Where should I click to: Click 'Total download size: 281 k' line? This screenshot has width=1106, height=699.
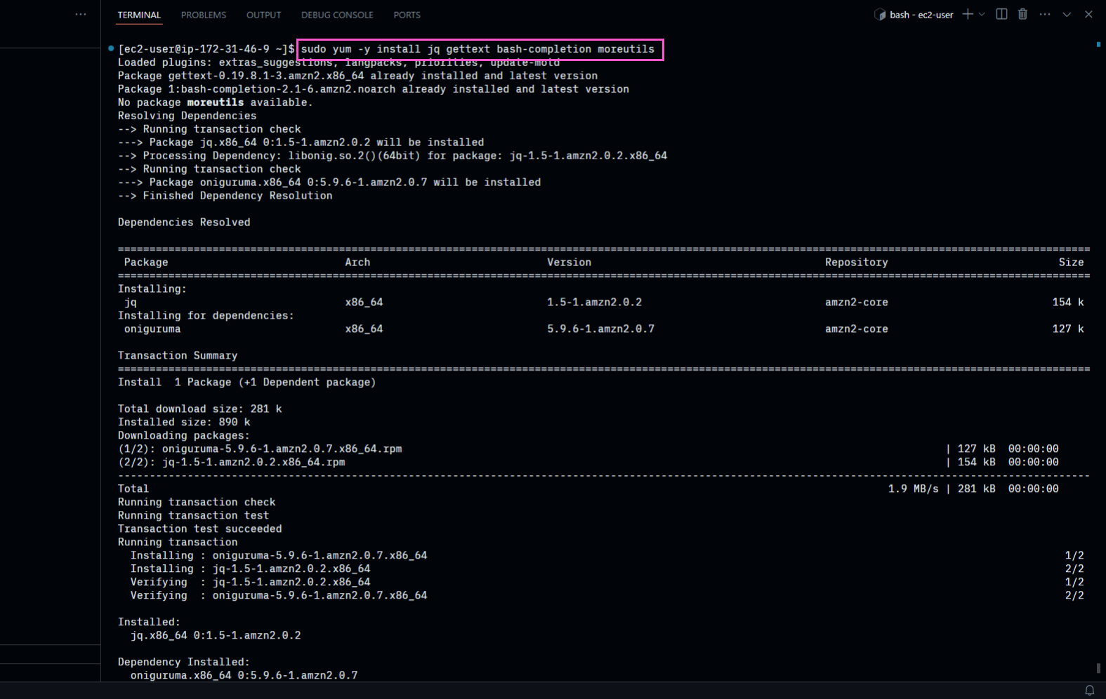(x=200, y=409)
